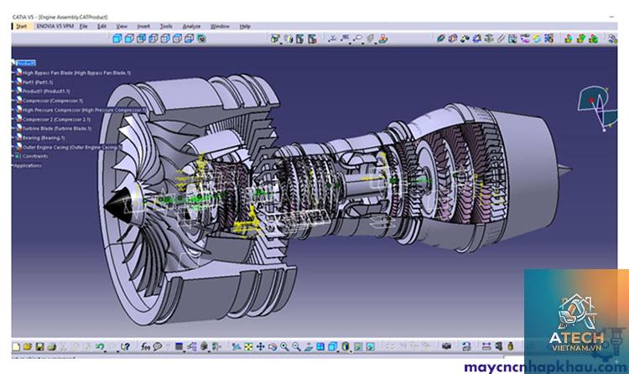Click the stamp icon in the top toolbar

pyautogui.click(x=383, y=39)
